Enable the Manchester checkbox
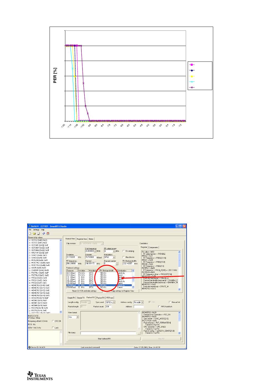Viewport: 263px width, 387px height. pyautogui.click(x=124, y=257)
